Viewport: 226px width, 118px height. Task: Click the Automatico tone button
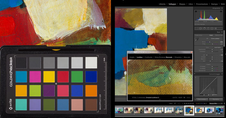(218, 47)
